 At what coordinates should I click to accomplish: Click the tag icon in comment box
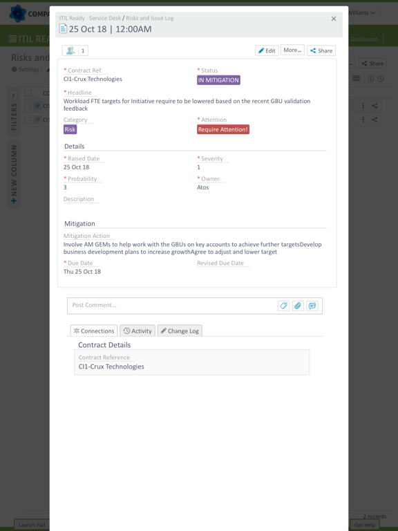coord(283,306)
